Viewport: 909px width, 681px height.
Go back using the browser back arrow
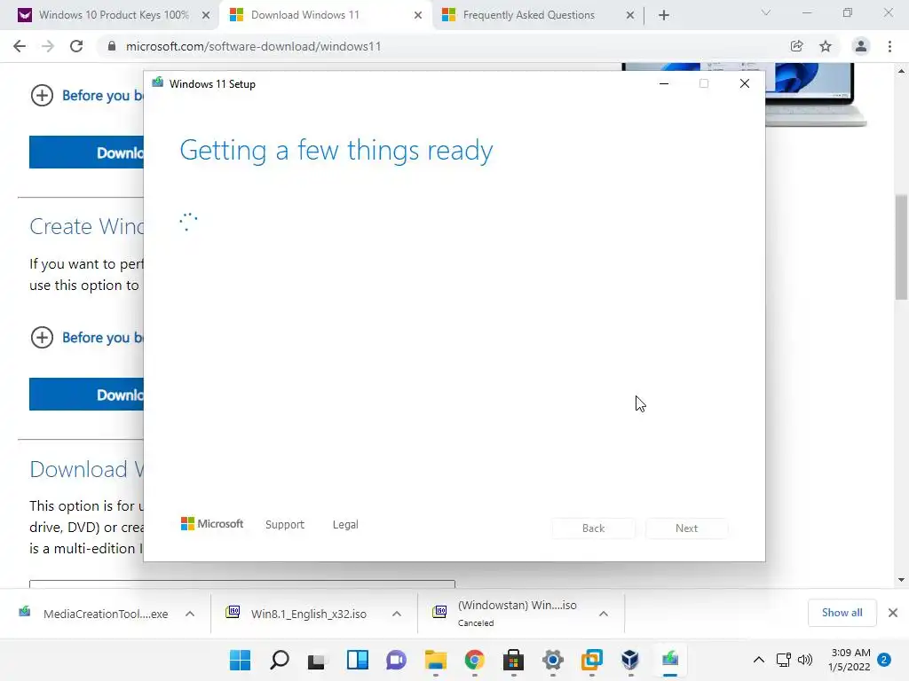tap(20, 46)
